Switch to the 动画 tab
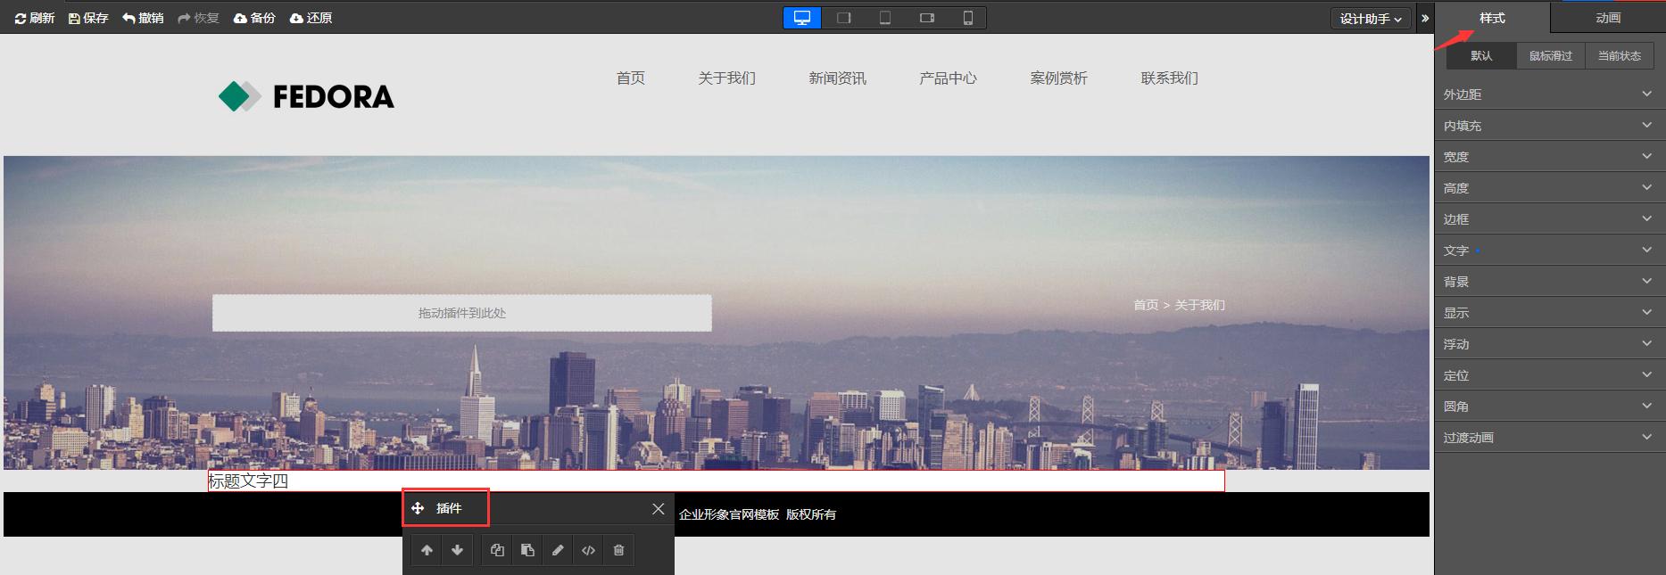Image resolution: width=1666 pixels, height=575 pixels. tap(1607, 18)
